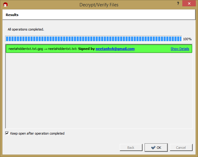Click the 'Signed by' bold text

coord(86,49)
